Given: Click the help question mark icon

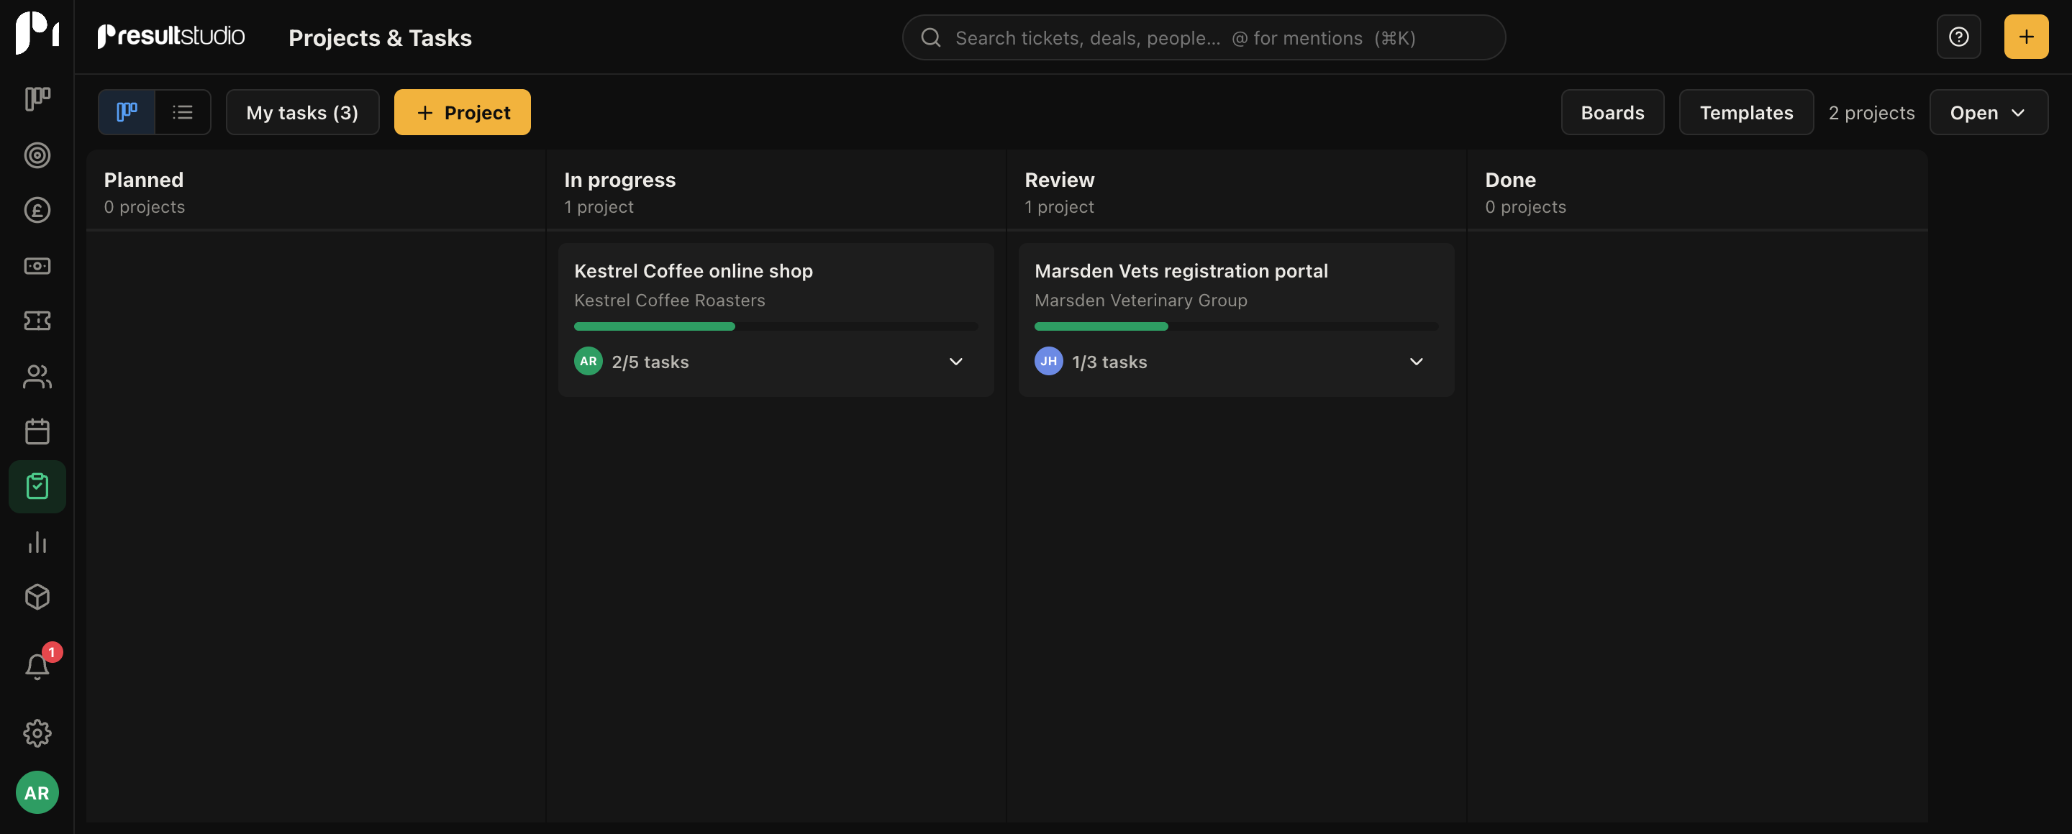Looking at the screenshot, I should coord(1958,37).
